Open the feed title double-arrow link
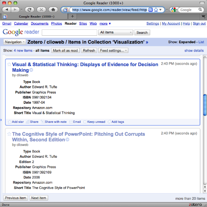Image resolution: width=207 pixels, height=207 pixels. pos(147,42)
